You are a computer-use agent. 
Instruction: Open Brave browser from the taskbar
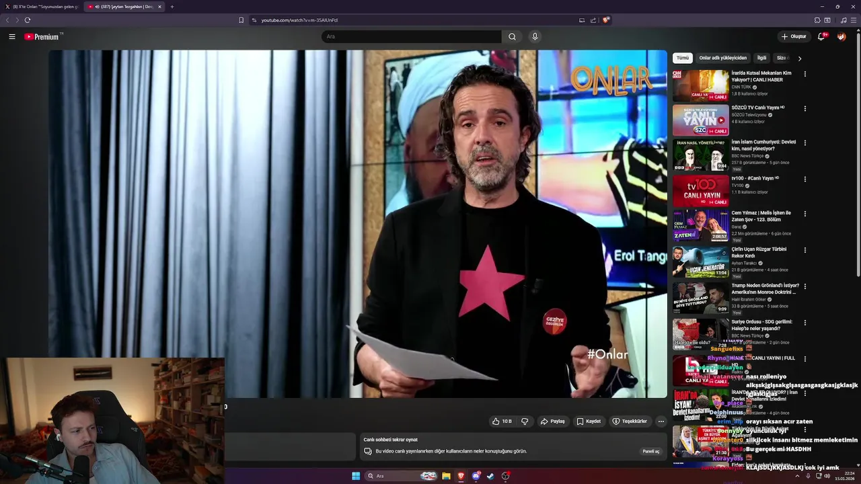pos(461,476)
